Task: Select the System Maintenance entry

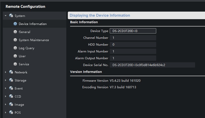Action: point(34,40)
